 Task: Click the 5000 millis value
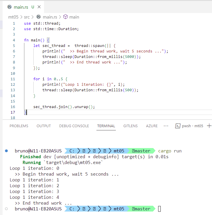(x=129, y=57)
